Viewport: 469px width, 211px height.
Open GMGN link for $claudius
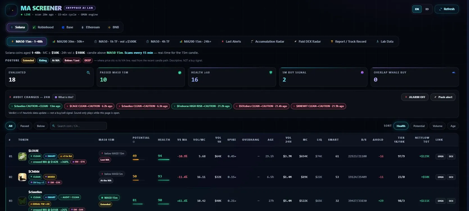[x=441, y=201]
